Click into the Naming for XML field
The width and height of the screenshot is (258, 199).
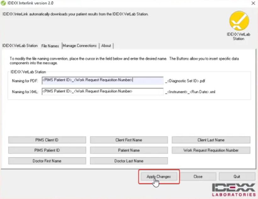pos(103,92)
